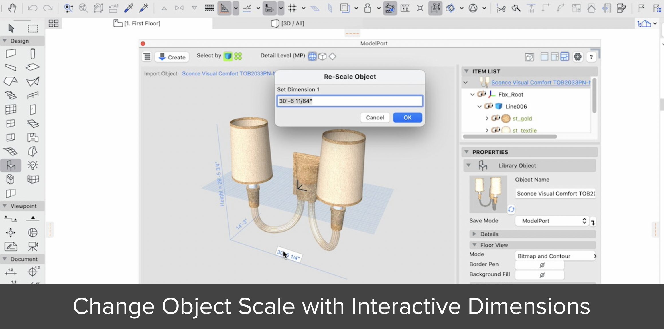Confirm rescale by clicking OK
Screen dimensions: 664x329
pyautogui.click(x=407, y=117)
